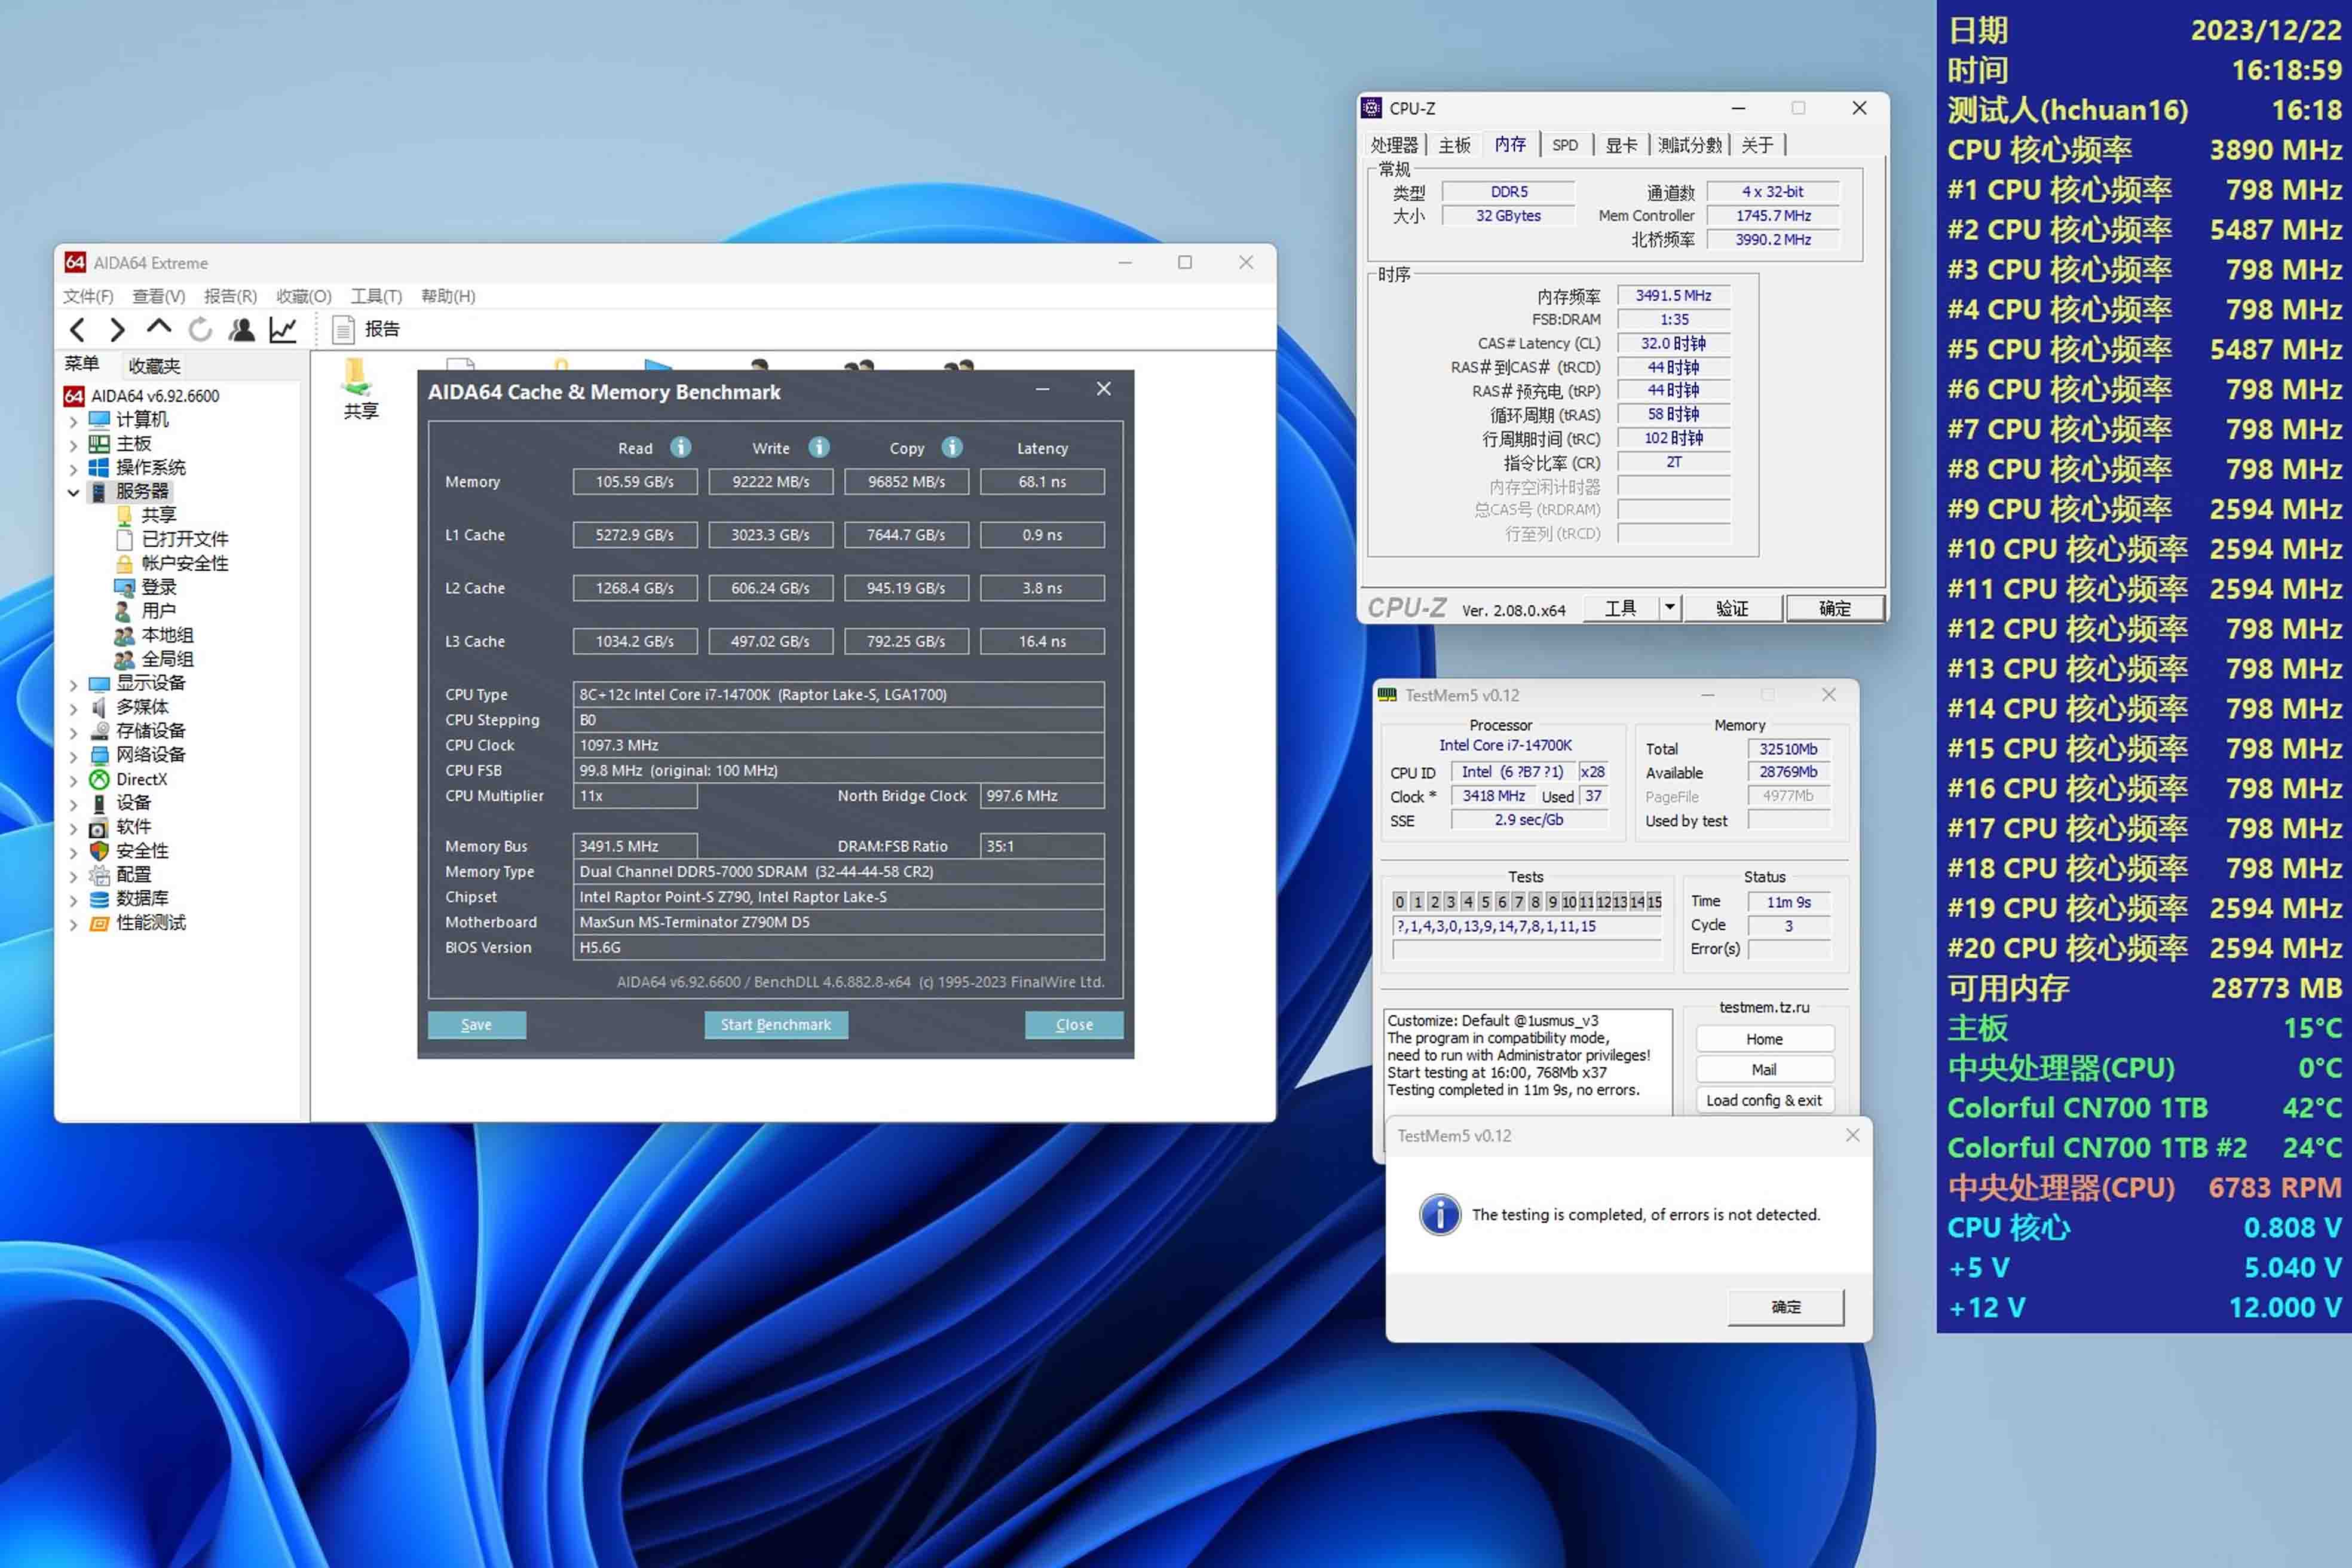
Task: Expand the 多媒体 tree node
Action: [x=73, y=708]
